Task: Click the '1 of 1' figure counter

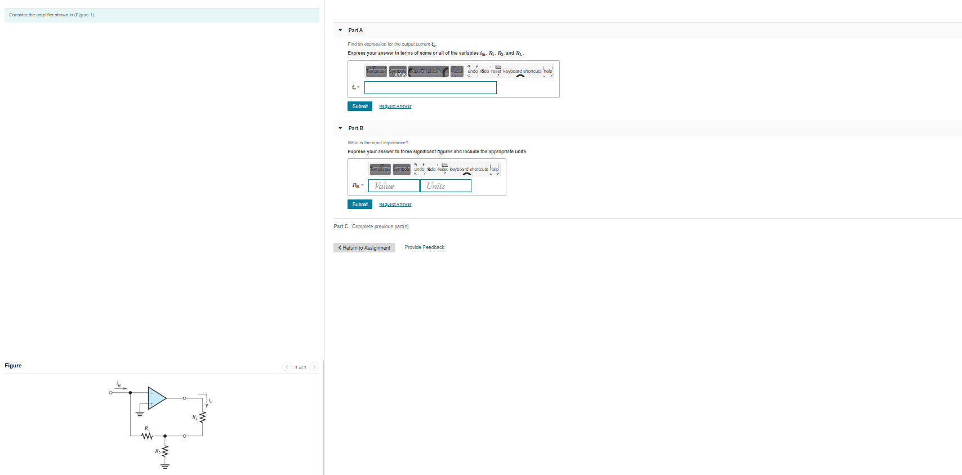Action: (x=301, y=367)
